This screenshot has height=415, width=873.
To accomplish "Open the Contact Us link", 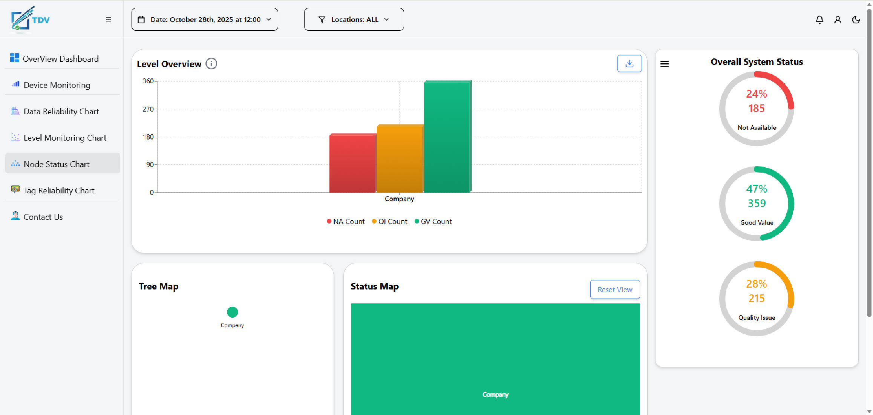I will coord(43,217).
